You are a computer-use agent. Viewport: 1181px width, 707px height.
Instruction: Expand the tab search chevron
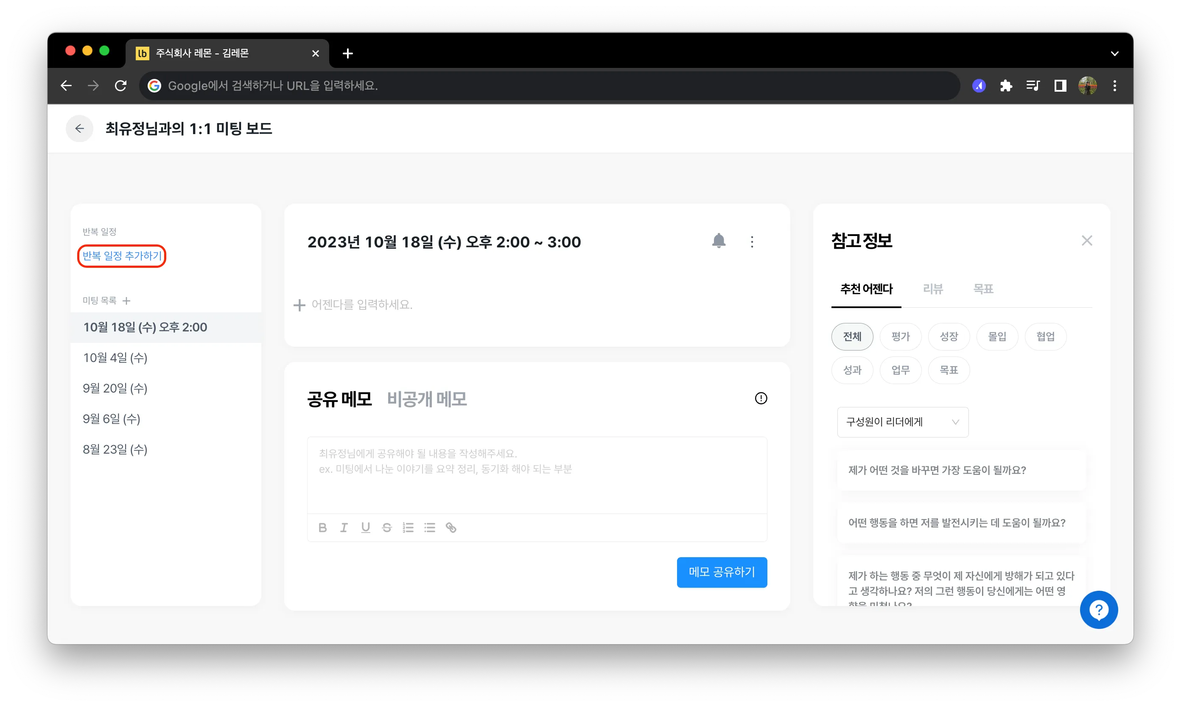click(x=1115, y=53)
